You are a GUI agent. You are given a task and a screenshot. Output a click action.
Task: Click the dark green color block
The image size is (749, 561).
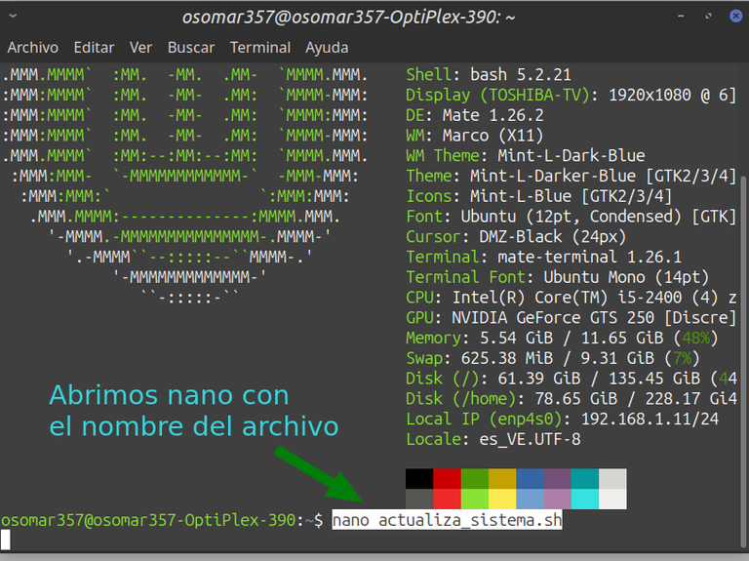(x=475, y=478)
